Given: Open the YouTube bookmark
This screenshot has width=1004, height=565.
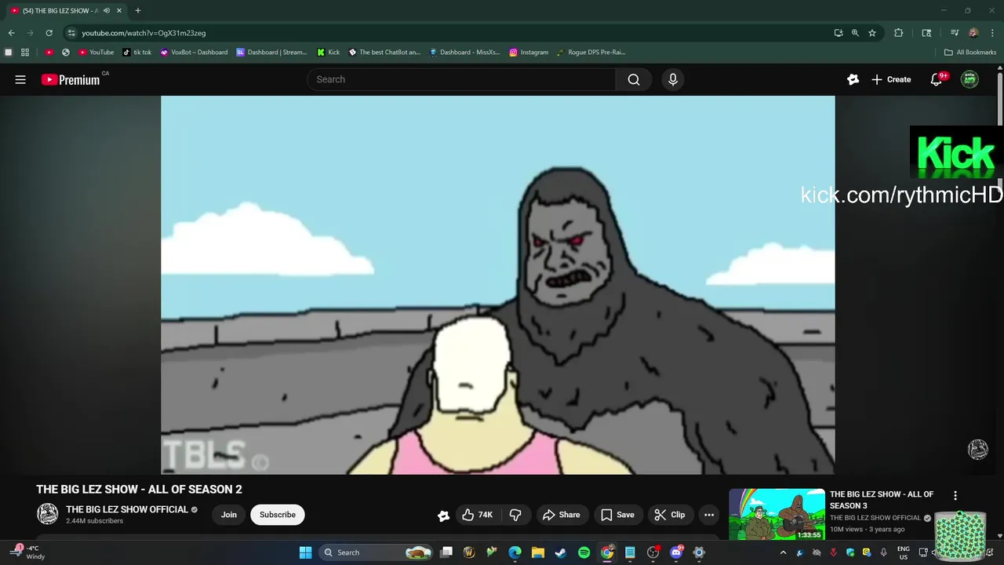Looking at the screenshot, I should tap(96, 53).
